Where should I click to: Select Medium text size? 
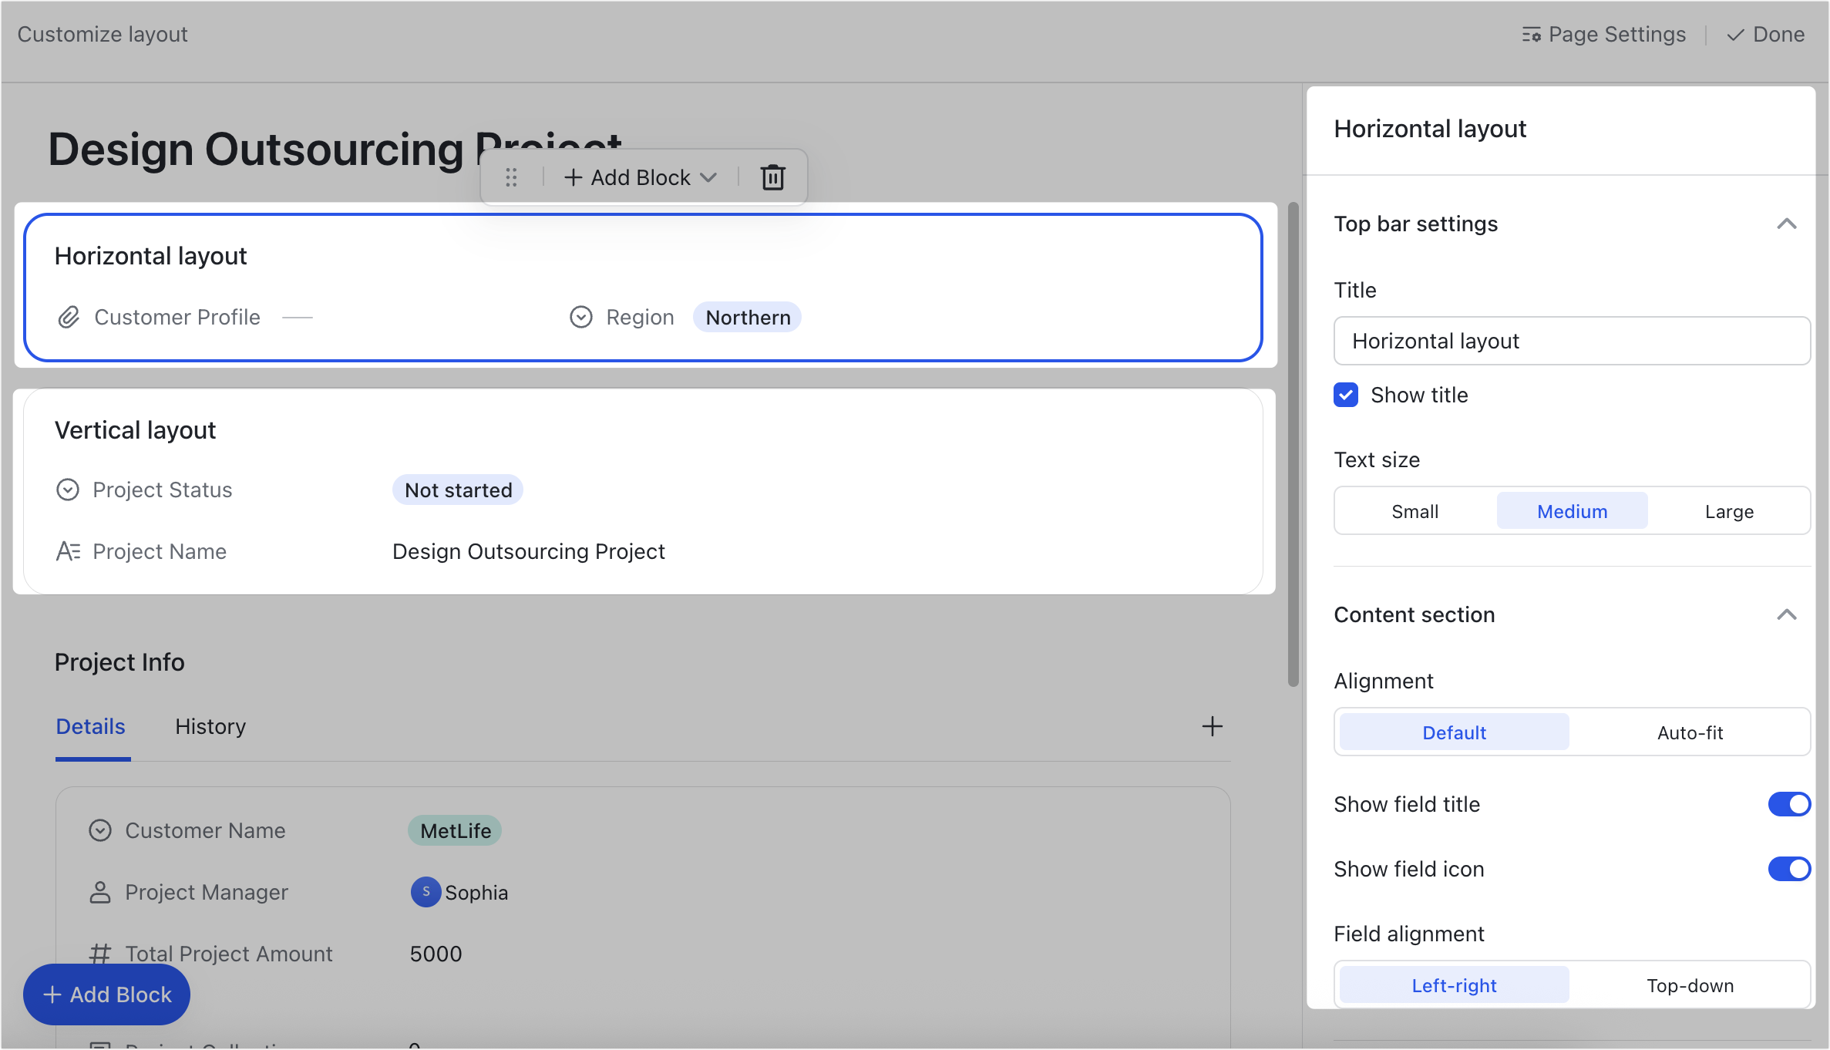pos(1572,511)
